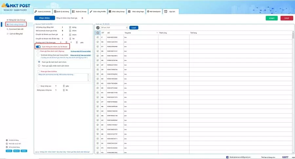295x159 pixels.
Task: Click the account table vertical scrollbar
Action: point(293,92)
